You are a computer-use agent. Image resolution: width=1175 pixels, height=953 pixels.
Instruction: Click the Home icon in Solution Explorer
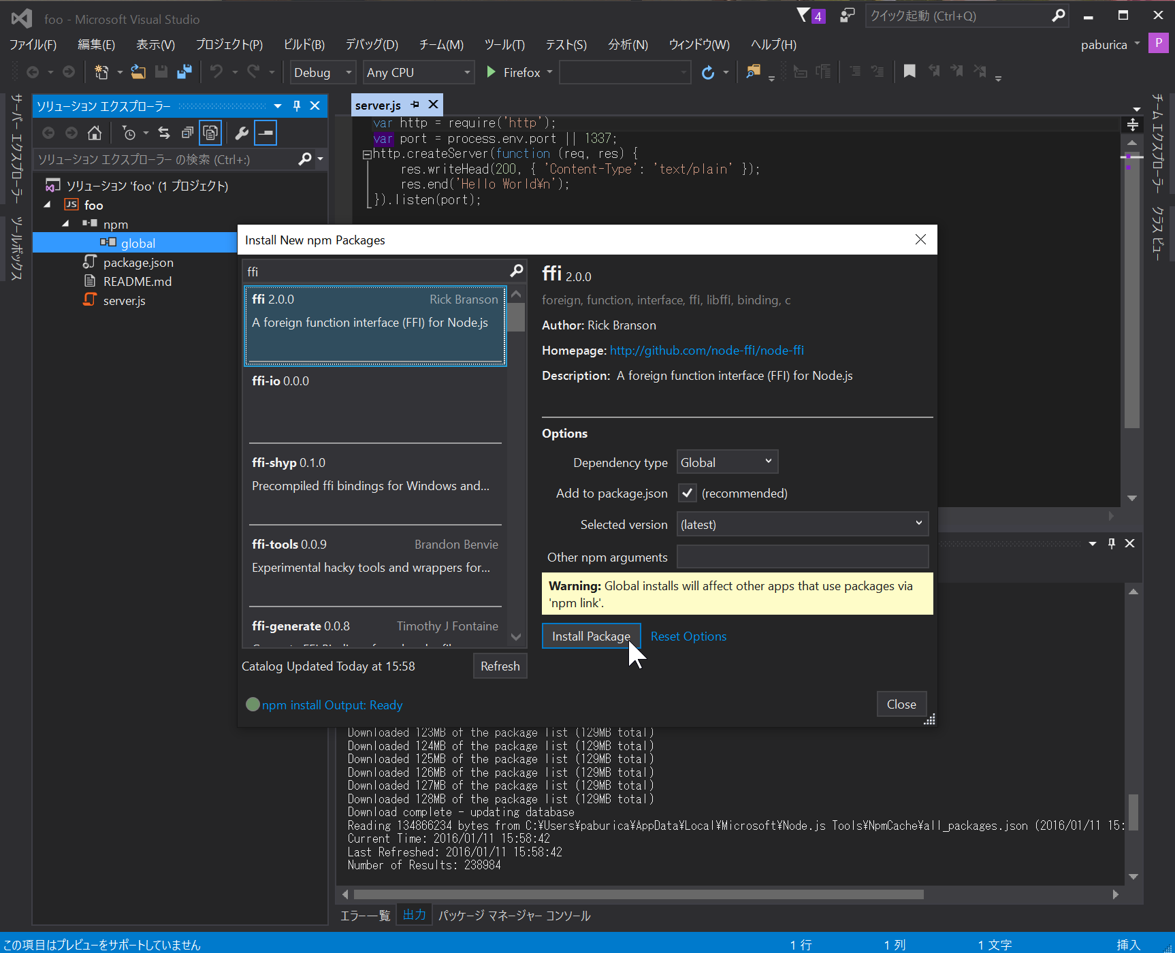coord(95,133)
